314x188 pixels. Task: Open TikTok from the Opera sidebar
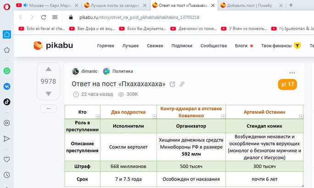click(7, 102)
